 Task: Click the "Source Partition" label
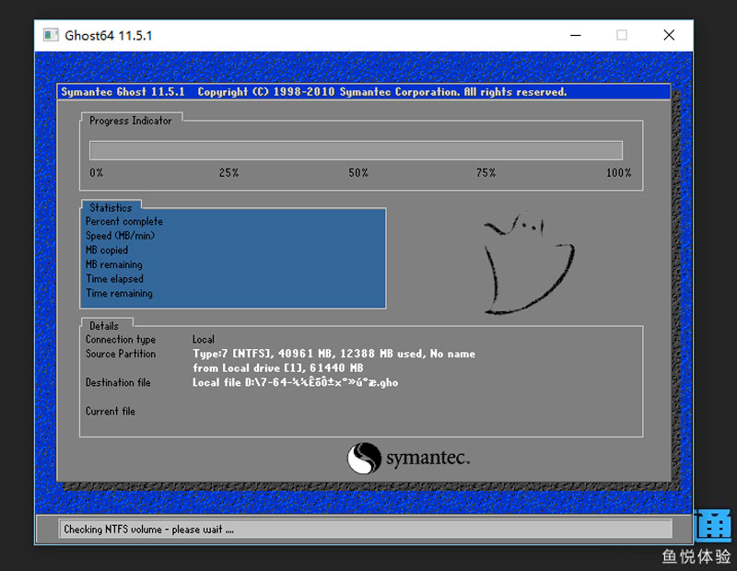(121, 354)
